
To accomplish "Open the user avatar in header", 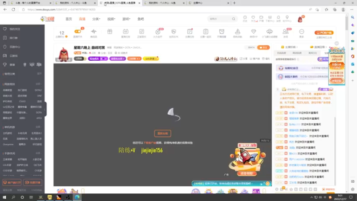I will pos(300,19).
